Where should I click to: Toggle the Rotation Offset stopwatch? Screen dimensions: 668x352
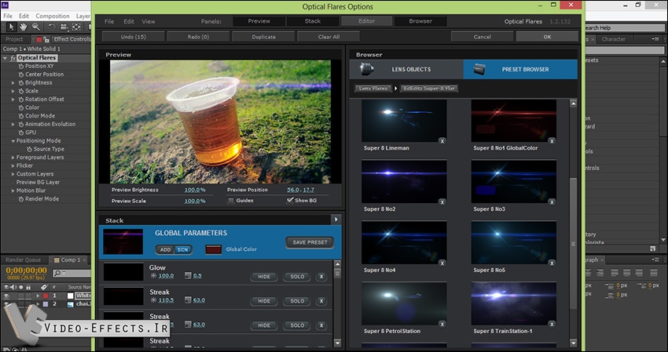[x=21, y=100]
